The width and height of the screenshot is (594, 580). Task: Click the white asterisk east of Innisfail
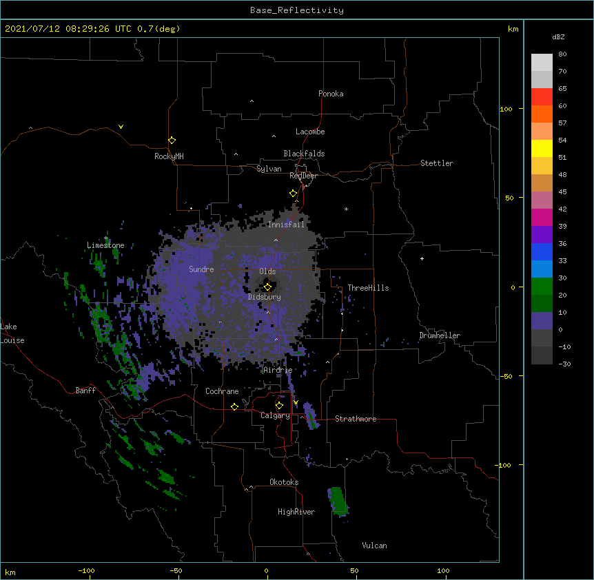346,209
